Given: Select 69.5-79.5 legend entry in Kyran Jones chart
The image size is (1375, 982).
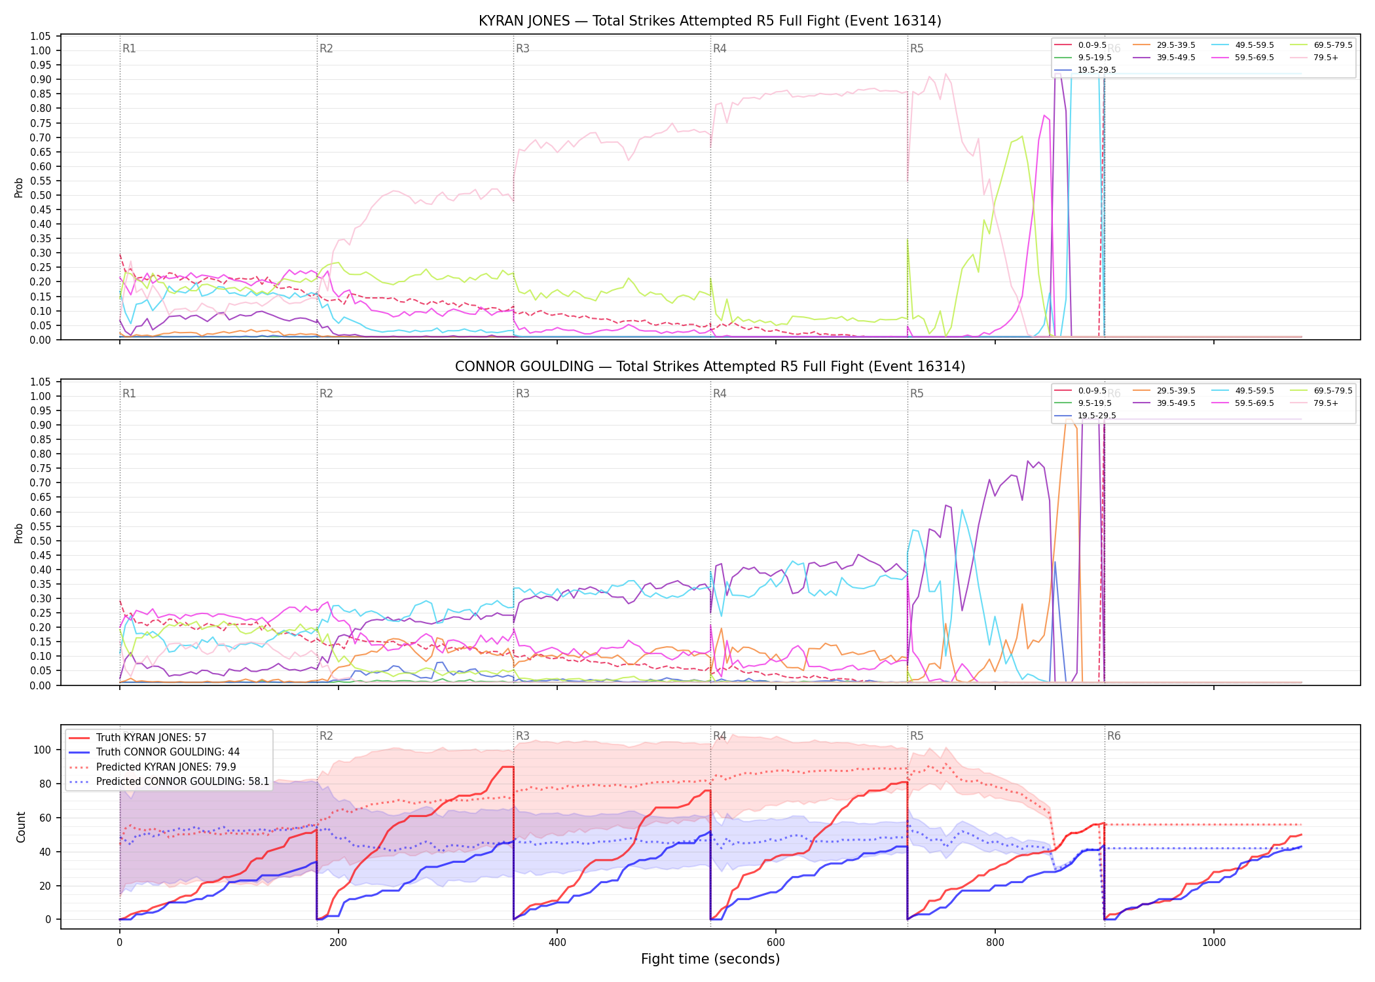Looking at the screenshot, I should pos(1321,45).
